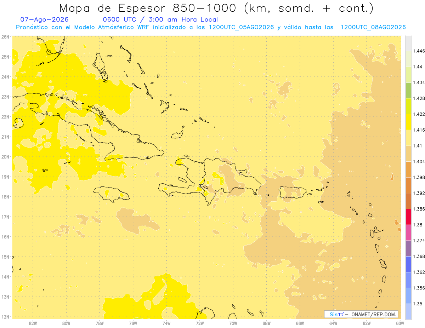Click the Jamaica island outline on the map
Viewport: 425px width, 328px height.
coord(112,194)
